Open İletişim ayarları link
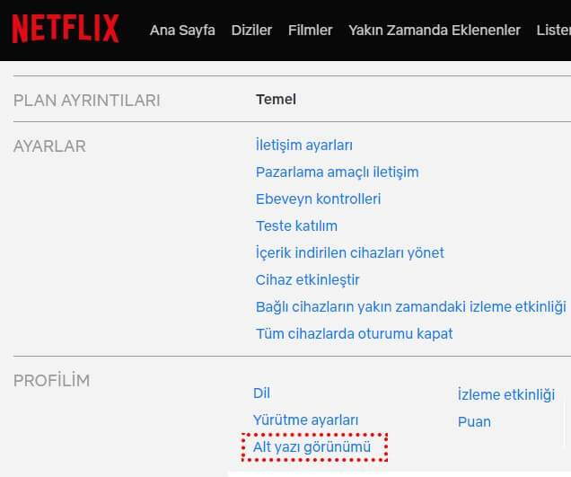Image resolution: width=571 pixels, height=477 pixels. coord(303,145)
